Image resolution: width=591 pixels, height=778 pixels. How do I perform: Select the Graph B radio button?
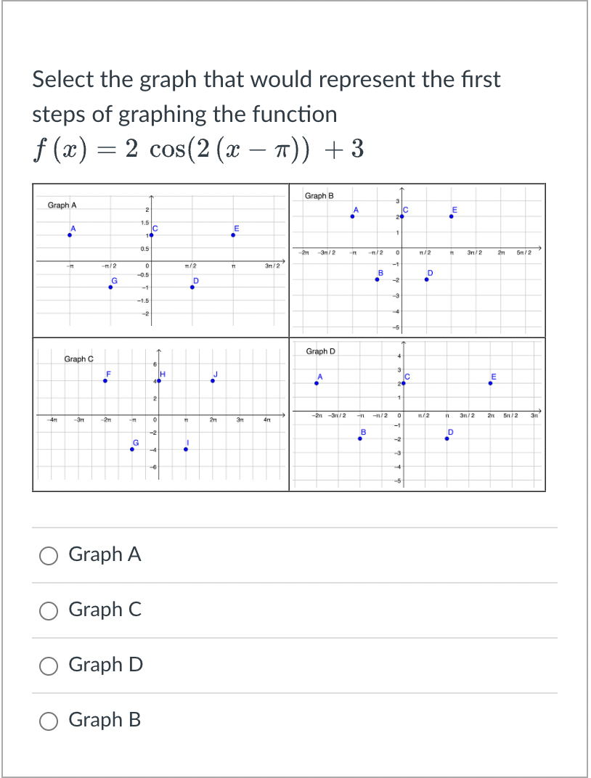point(49,721)
